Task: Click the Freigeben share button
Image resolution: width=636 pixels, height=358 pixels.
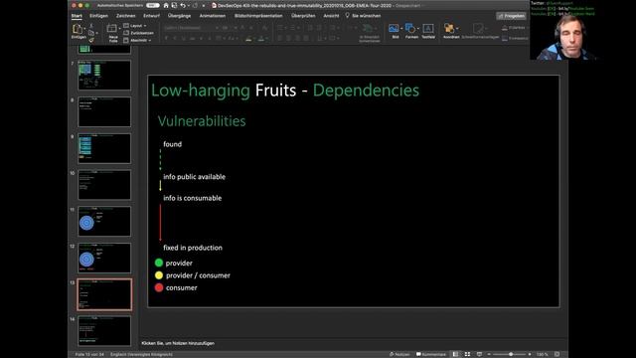Action: tap(511, 16)
